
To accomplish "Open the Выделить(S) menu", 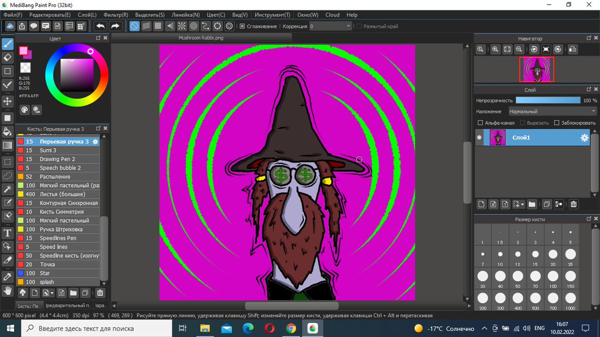I will (149, 15).
